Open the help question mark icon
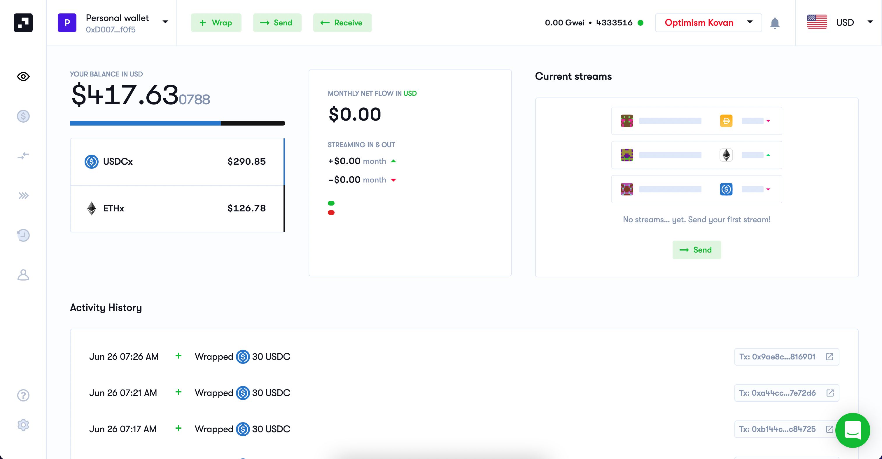The image size is (882, 459). coord(23,395)
